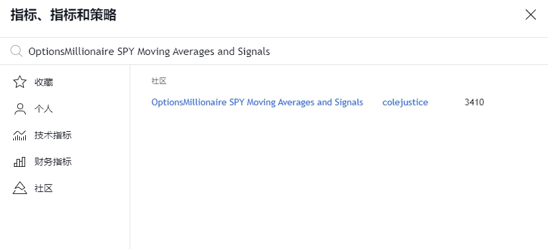Click the word Signals in search box
The image size is (548, 249).
[x=253, y=52]
